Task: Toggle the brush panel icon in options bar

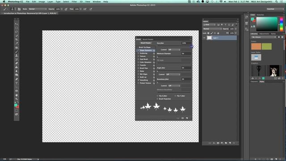Action: (x=19, y=9)
